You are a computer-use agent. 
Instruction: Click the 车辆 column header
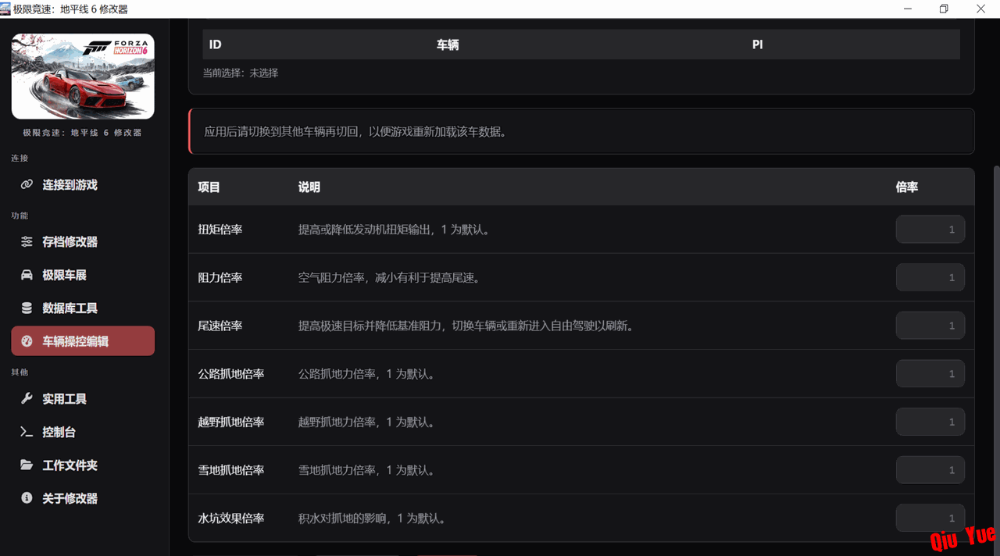(448, 45)
